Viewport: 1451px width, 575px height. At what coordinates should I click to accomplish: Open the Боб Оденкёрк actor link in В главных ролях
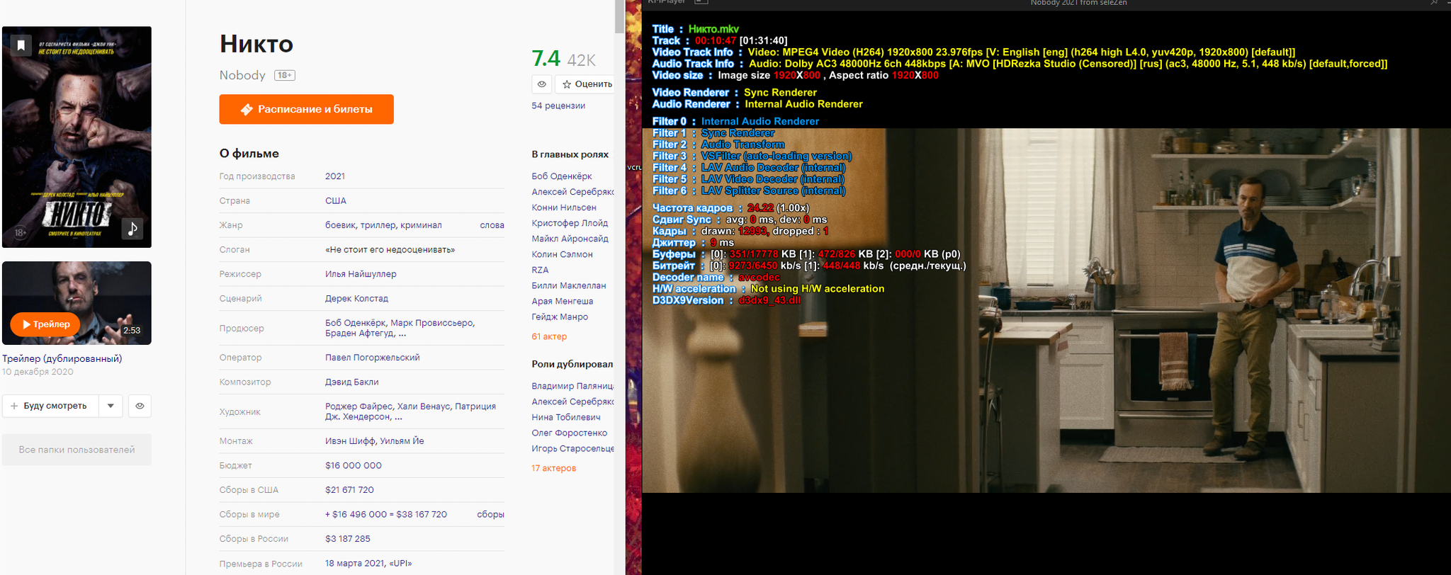562,176
